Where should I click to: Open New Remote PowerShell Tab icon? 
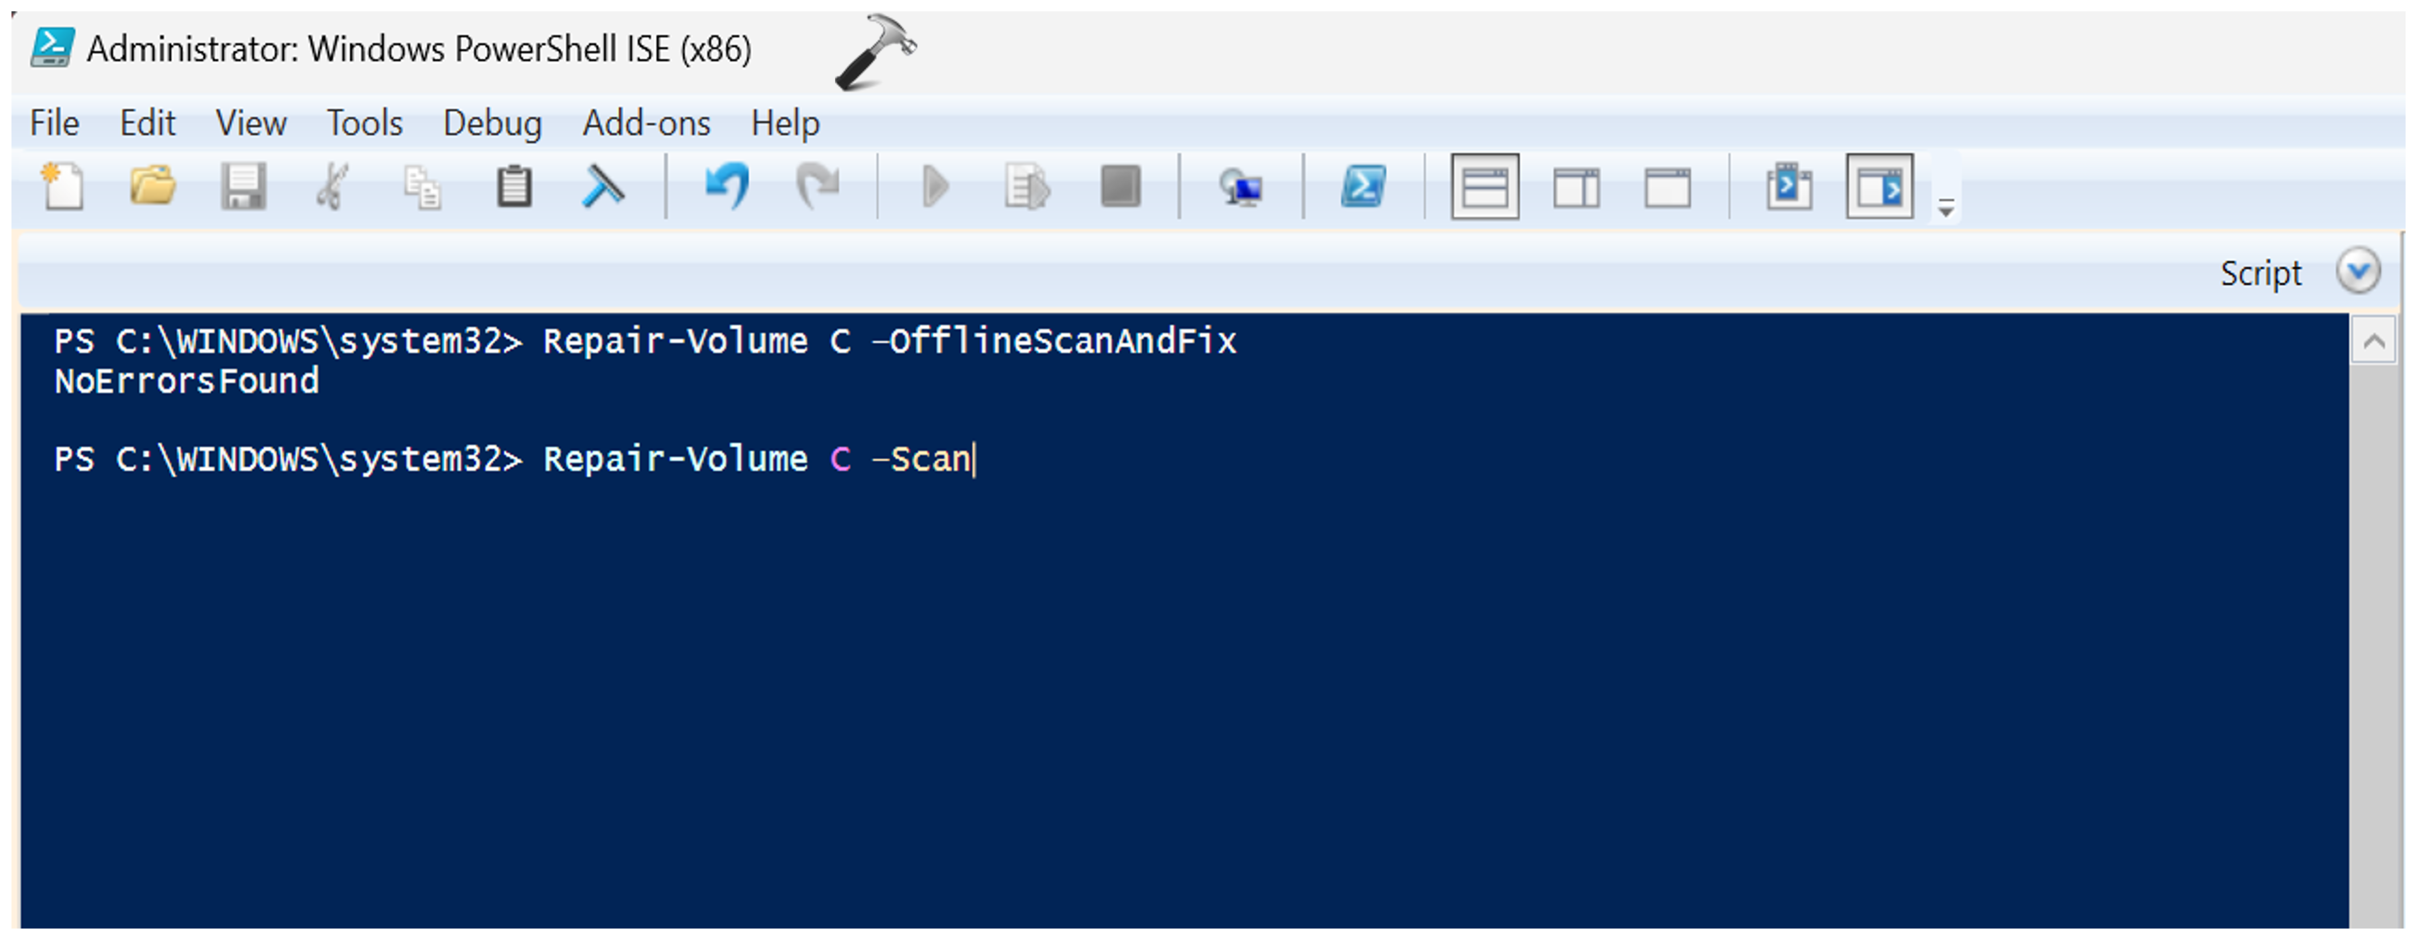1240,189
